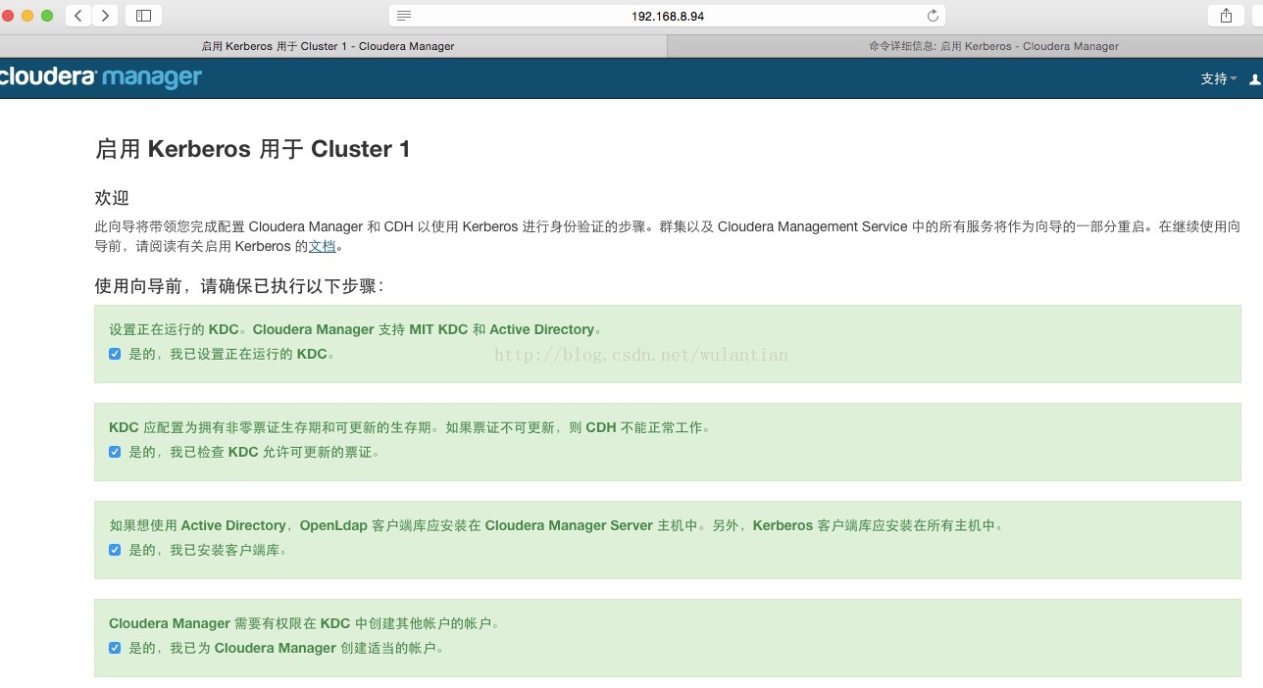Toggle 我已为 Cloudera Manager 创建适当的帐户 checkbox
This screenshot has width=1263, height=688.
[x=115, y=648]
